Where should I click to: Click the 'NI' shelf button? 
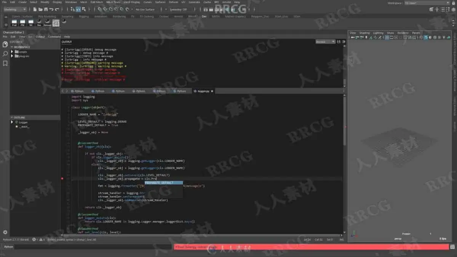pos(31,23)
